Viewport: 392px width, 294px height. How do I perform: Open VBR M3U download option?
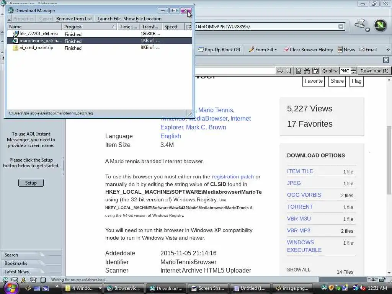299,219
